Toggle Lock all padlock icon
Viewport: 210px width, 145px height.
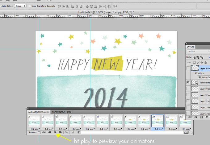(205, 62)
